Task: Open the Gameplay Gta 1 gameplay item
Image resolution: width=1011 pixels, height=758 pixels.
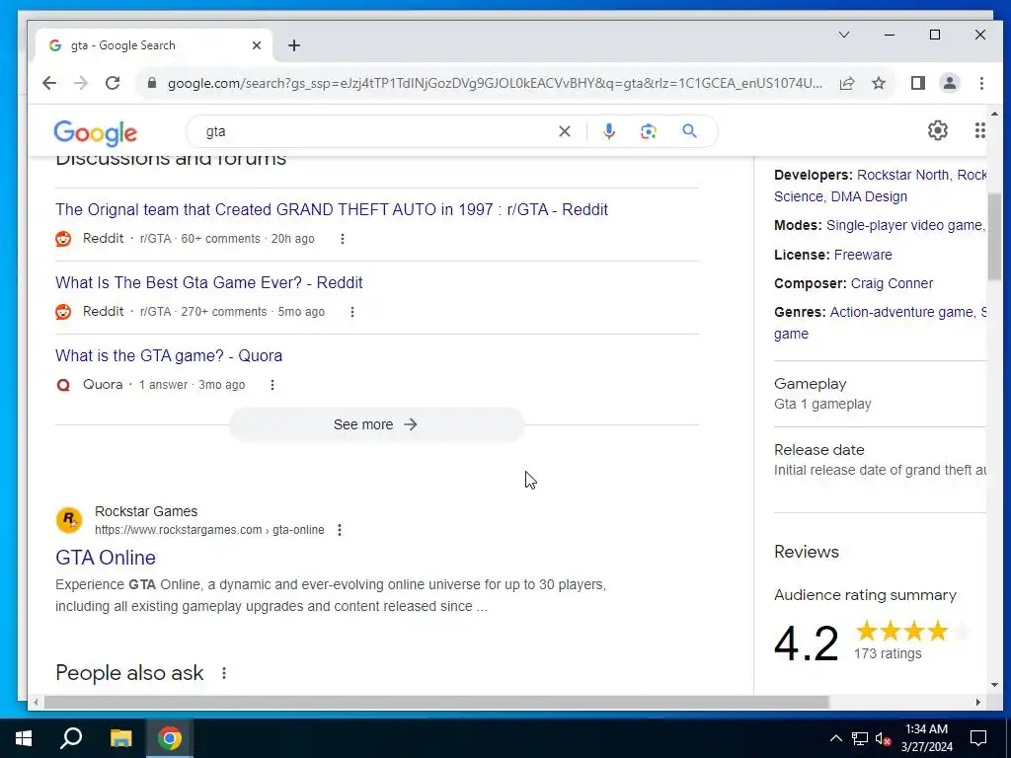Action: pyautogui.click(x=880, y=394)
